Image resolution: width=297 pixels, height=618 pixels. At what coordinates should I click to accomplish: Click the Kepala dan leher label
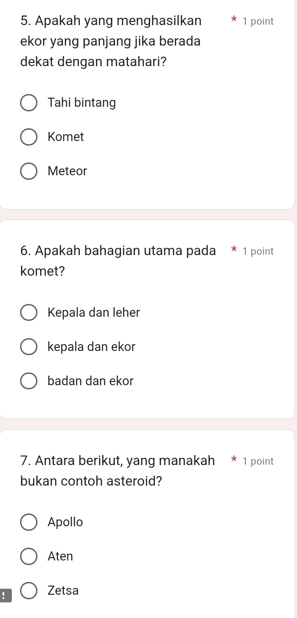[x=94, y=313]
